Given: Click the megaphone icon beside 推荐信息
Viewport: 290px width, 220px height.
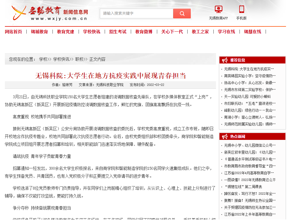Looking at the screenshot, I should (225, 60).
